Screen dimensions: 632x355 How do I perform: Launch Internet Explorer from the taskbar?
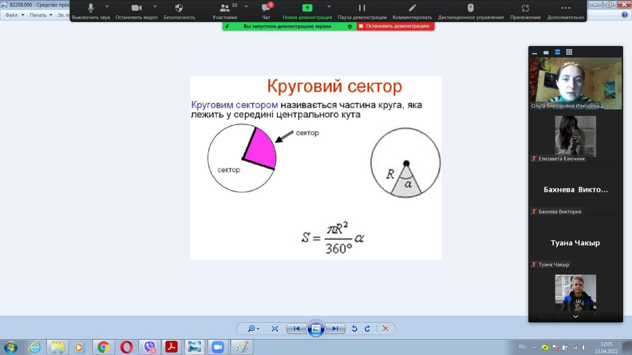pos(35,347)
